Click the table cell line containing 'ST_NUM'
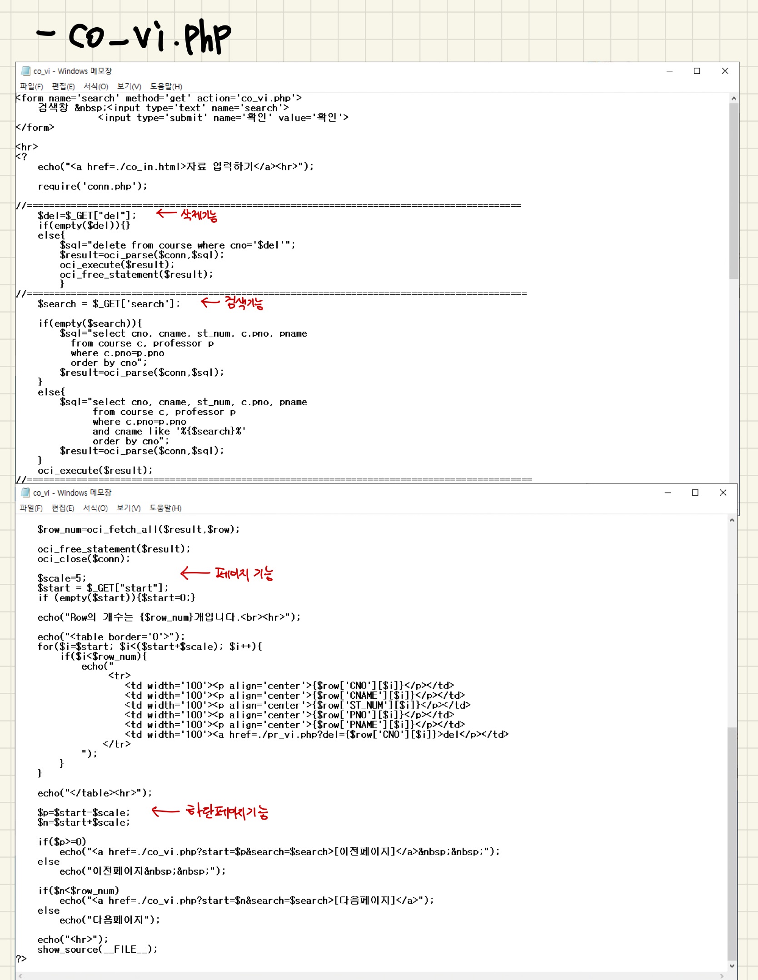 point(298,705)
